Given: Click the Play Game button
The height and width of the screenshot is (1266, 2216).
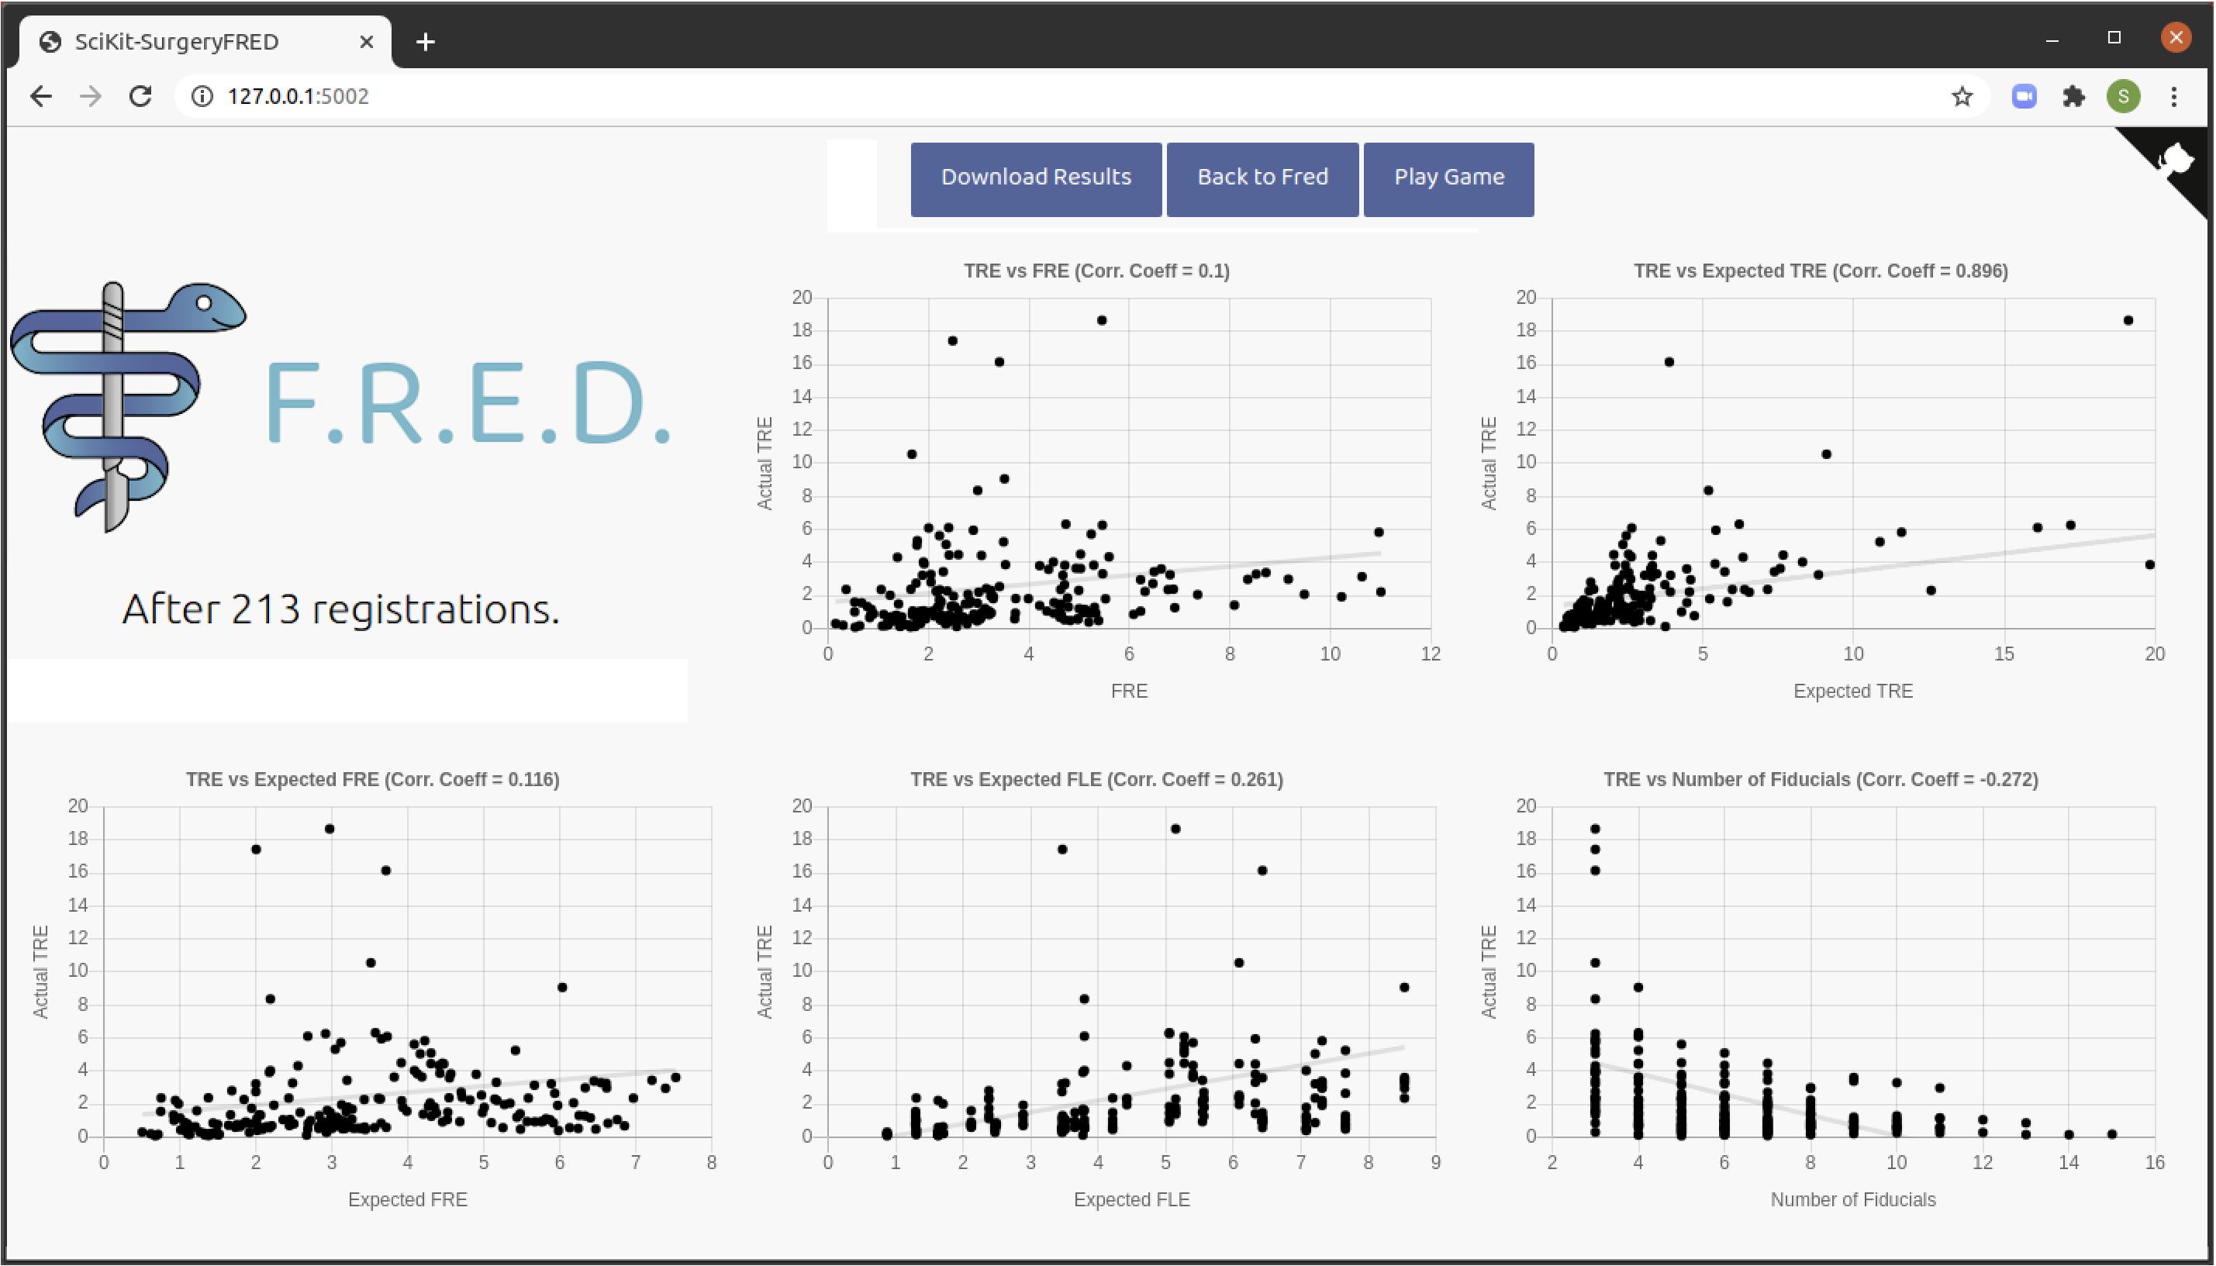Looking at the screenshot, I should point(1448,178).
